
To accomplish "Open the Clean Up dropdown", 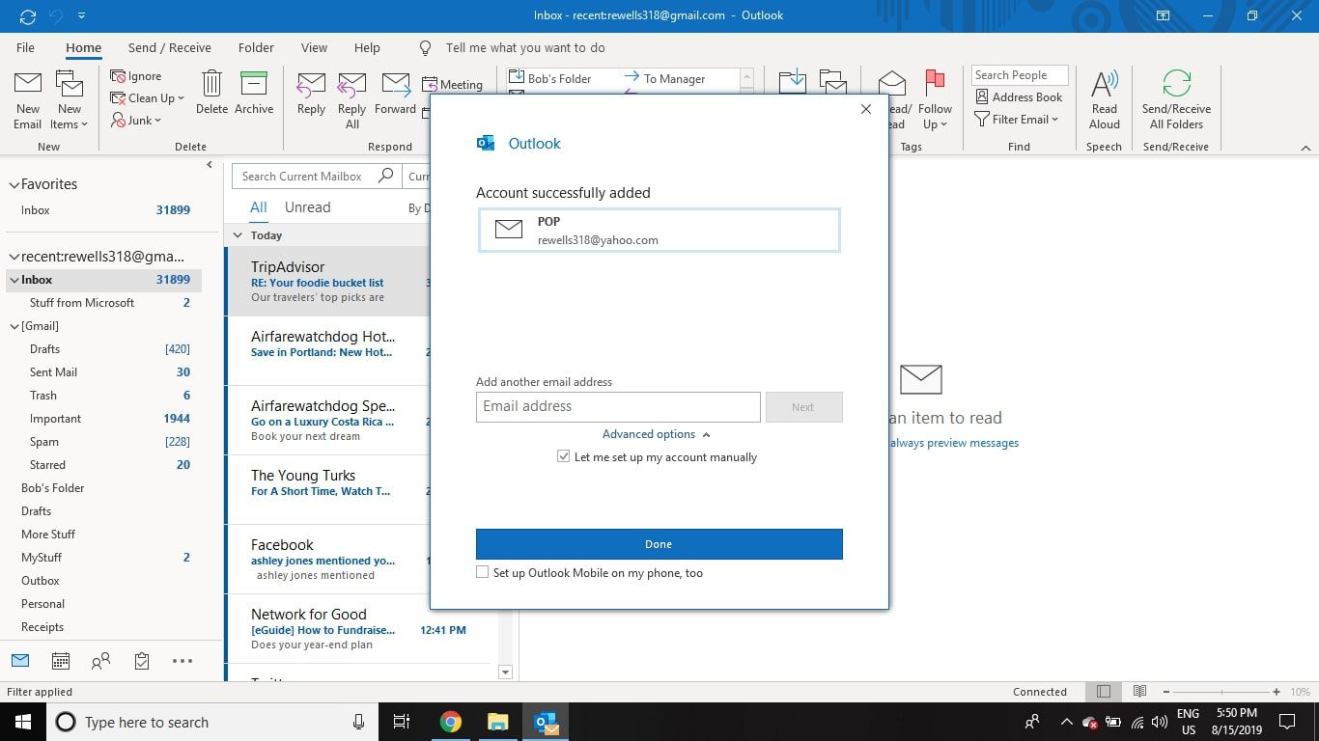I will click(148, 98).
